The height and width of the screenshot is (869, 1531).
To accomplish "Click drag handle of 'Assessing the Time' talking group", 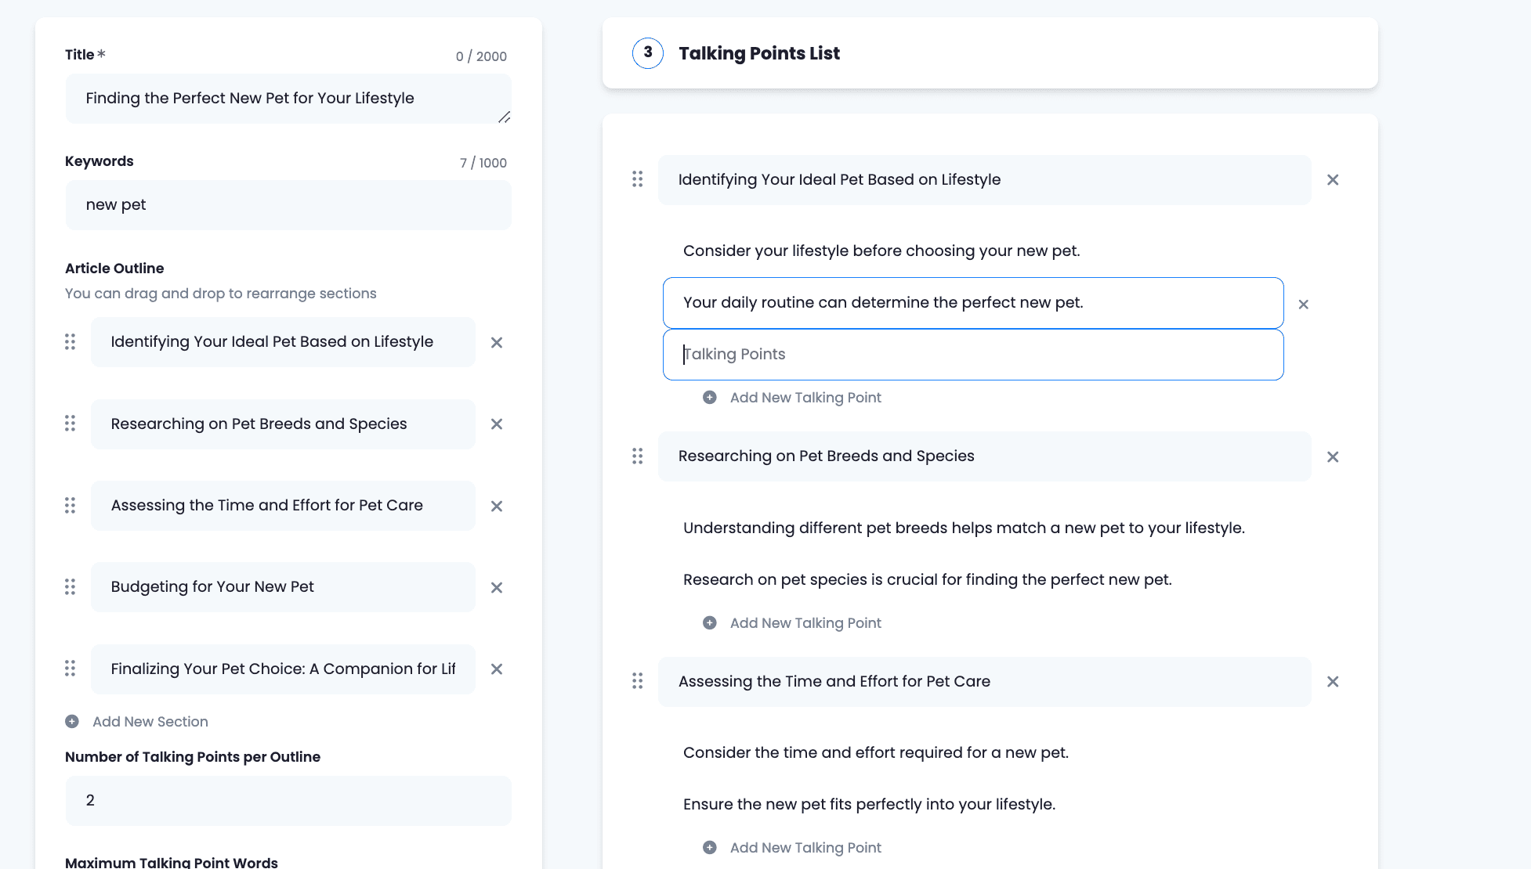I will (638, 682).
